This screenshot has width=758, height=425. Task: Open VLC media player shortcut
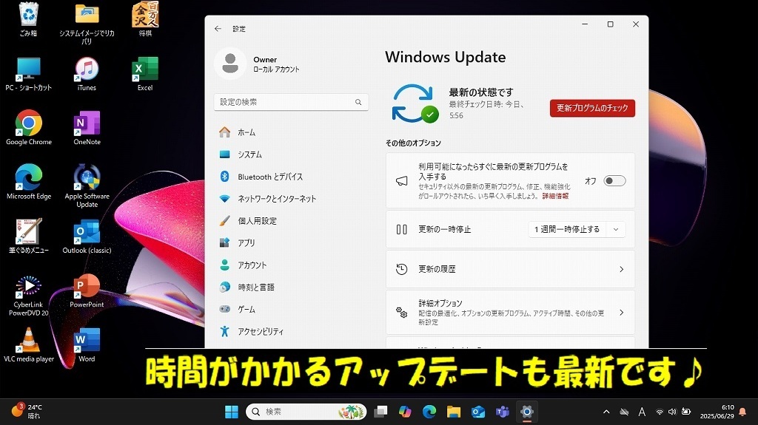coord(29,345)
